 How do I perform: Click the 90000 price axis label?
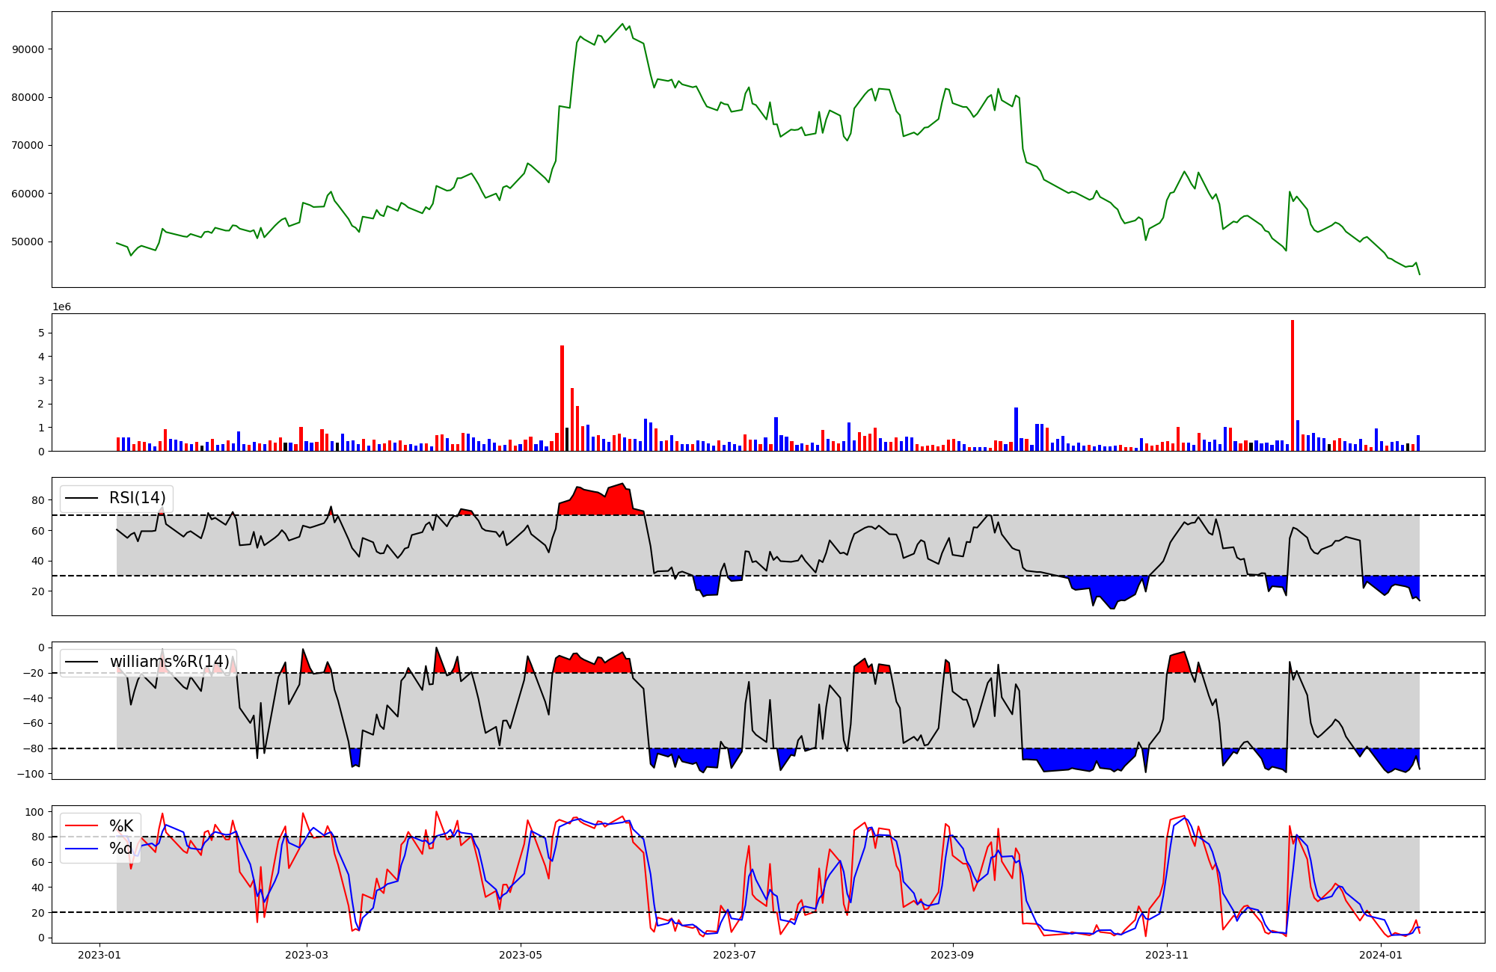pos(28,49)
